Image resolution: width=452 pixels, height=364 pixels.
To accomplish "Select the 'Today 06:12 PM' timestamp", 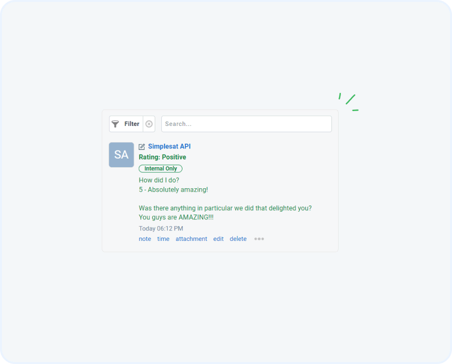I will [x=161, y=228].
